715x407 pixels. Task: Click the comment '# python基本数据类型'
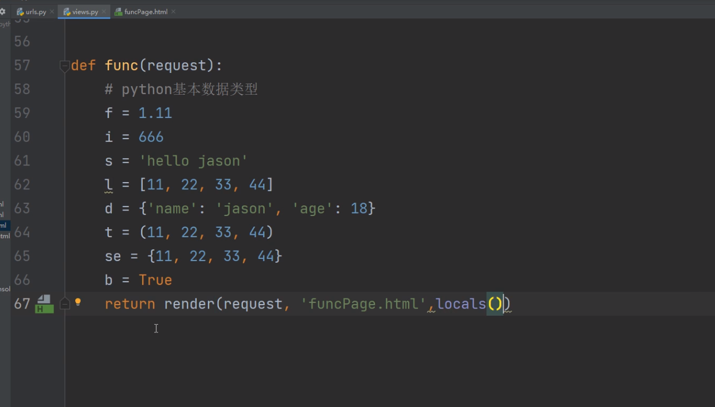click(x=181, y=90)
